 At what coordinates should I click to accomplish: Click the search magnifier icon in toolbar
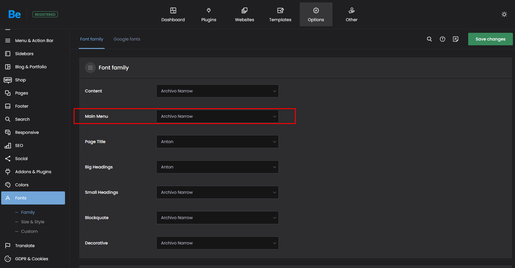point(429,39)
